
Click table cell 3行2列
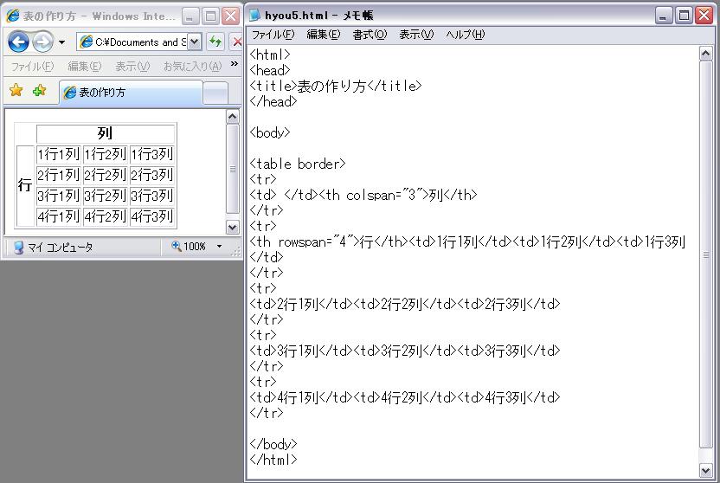point(106,196)
